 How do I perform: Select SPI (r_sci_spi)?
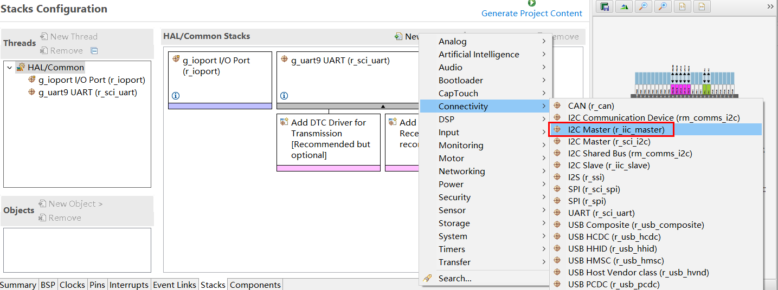coord(655,189)
